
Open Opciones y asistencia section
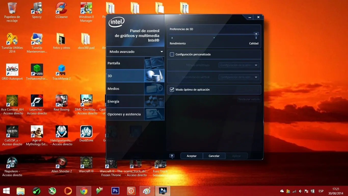[x=135, y=114]
